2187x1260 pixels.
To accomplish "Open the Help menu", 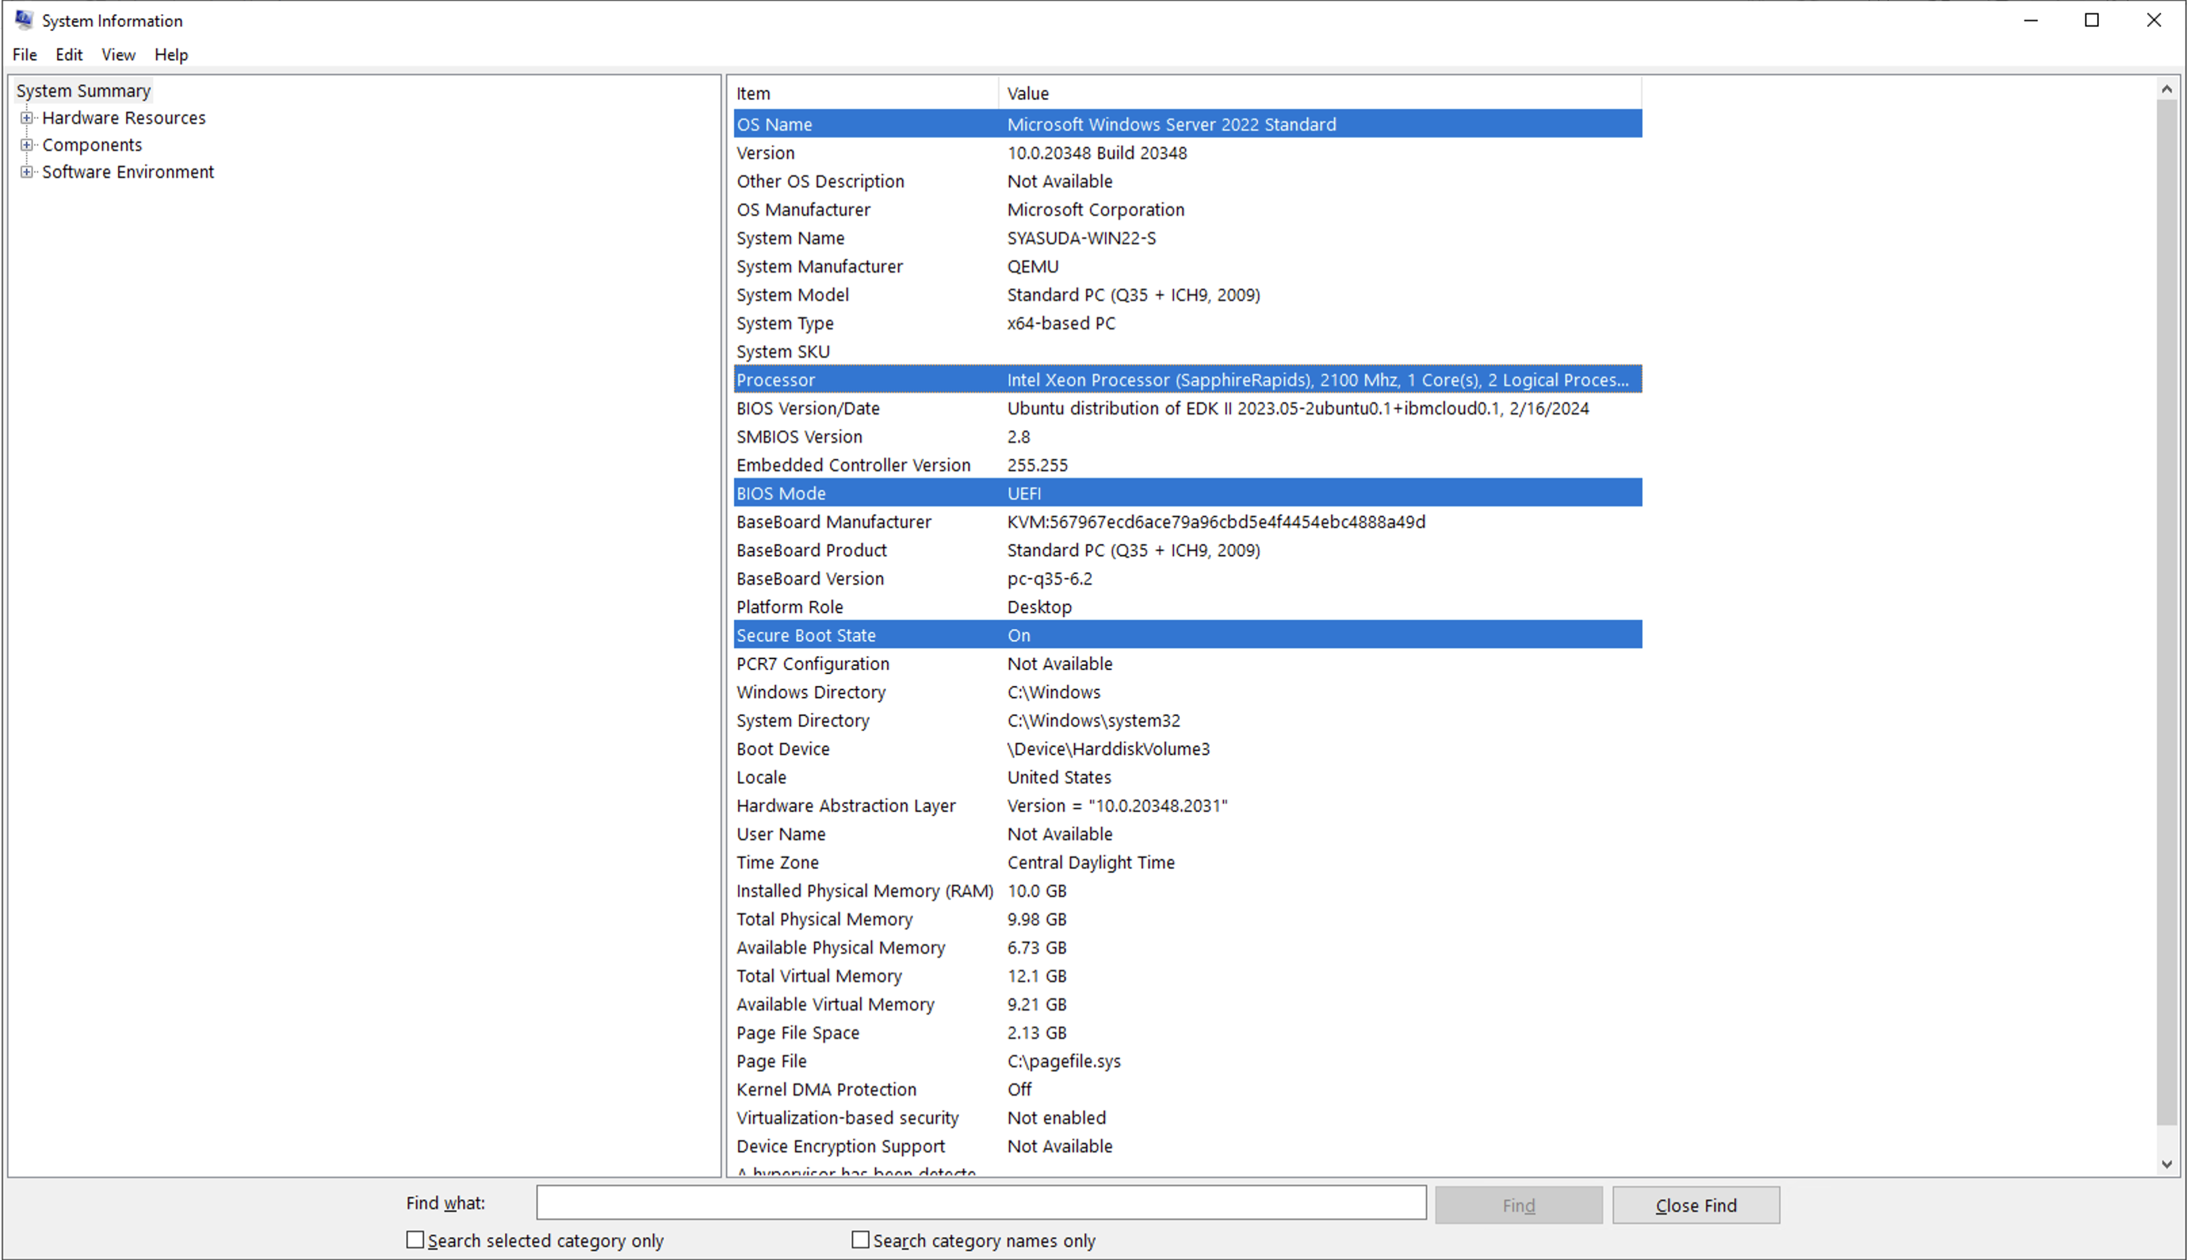I will coord(171,55).
